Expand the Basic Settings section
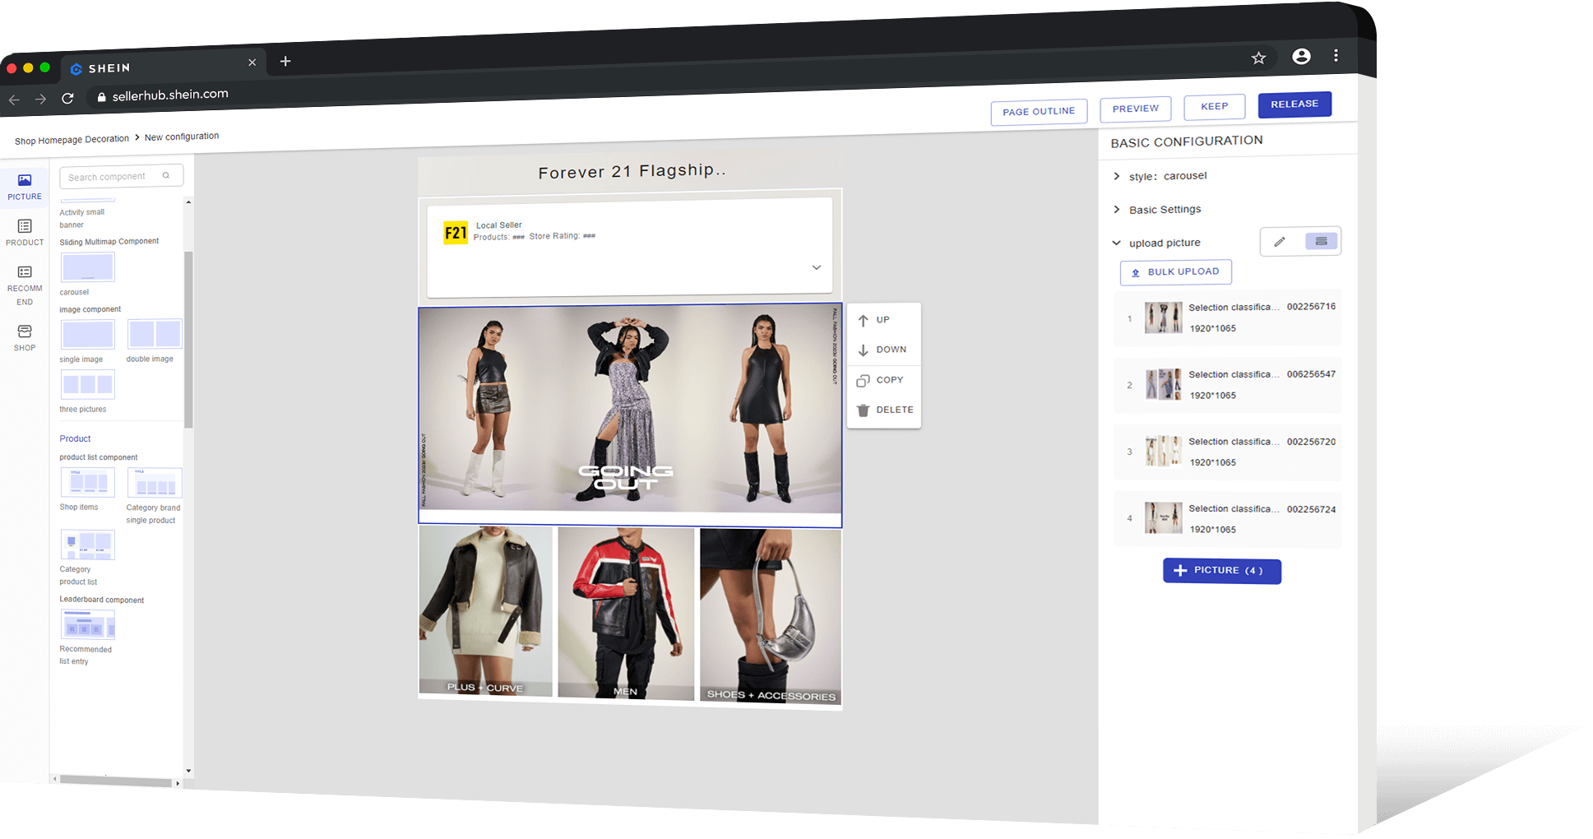The image size is (1593, 839). (x=1117, y=210)
